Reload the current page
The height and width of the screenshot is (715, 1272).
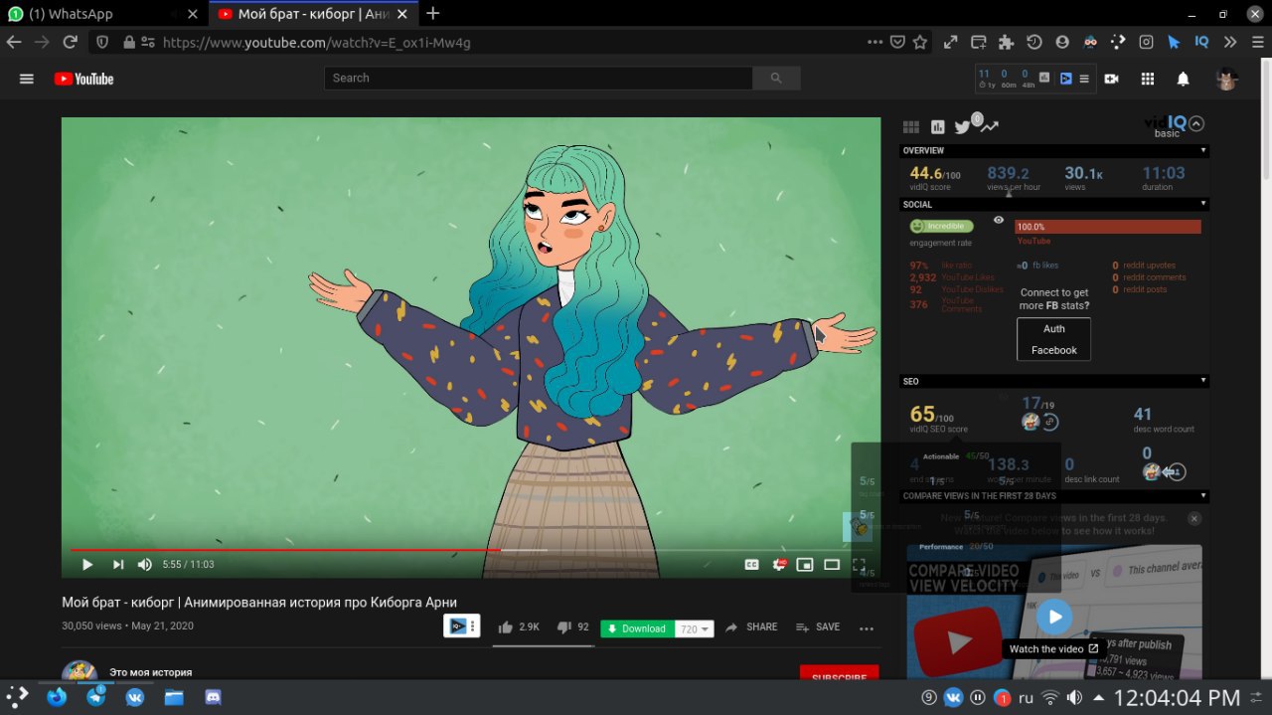(70, 42)
